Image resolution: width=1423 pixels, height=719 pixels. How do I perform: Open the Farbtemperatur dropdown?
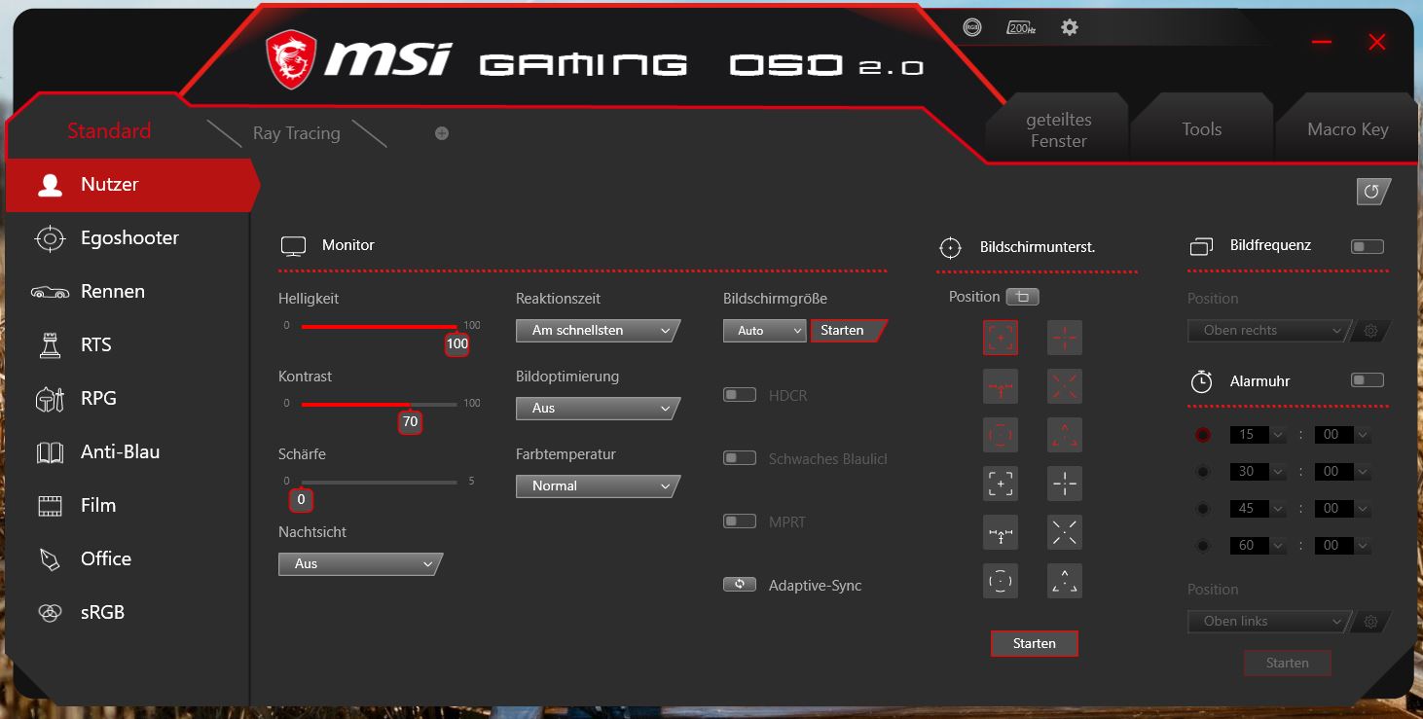[598, 486]
